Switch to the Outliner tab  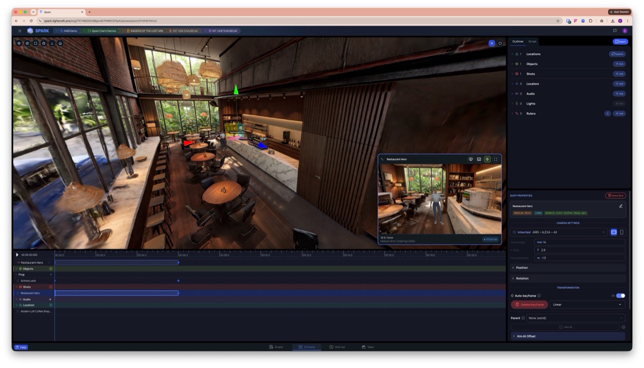pyautogui.click(x=517, y=41)
